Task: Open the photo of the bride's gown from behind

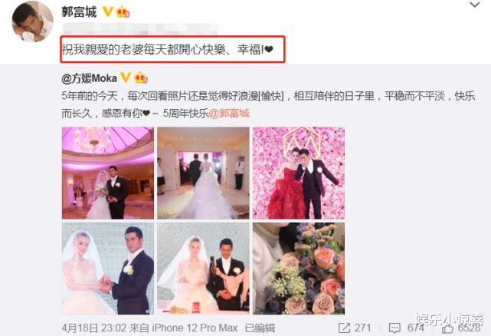Action: (203, 173)
